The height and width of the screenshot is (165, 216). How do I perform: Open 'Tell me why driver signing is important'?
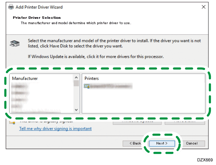pos(55,128)
